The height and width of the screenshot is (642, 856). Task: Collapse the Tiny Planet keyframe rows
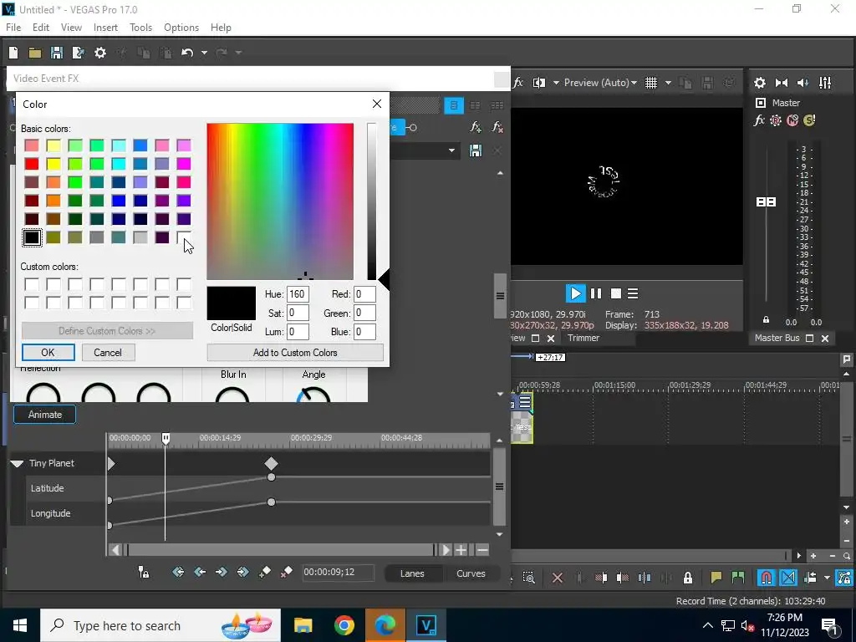[17, 463]
